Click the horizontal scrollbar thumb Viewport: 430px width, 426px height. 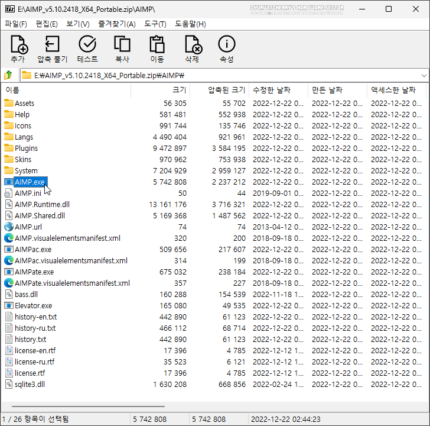[88, 406]
